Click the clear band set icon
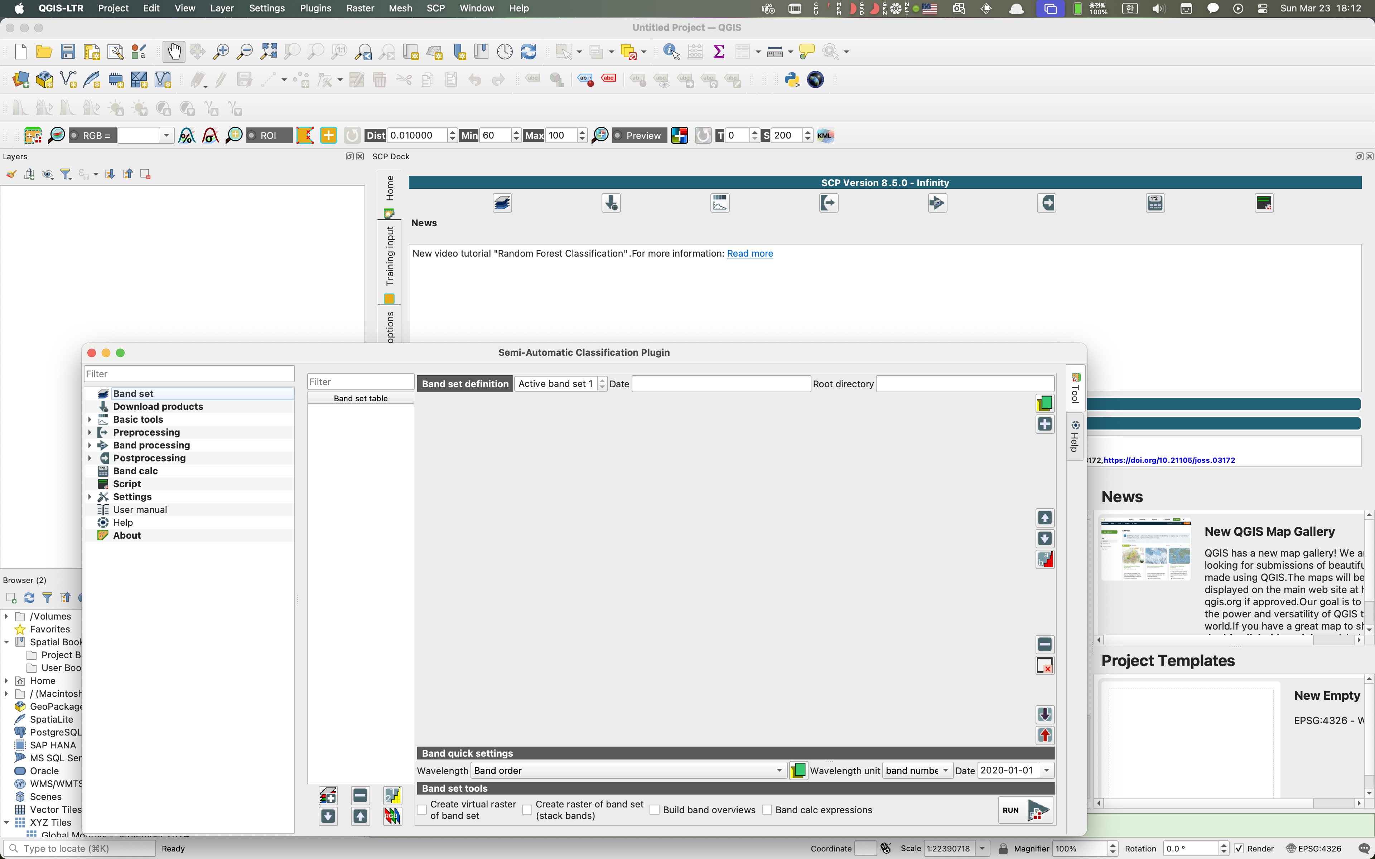 pyautogui.click(x=1044, y=665)
